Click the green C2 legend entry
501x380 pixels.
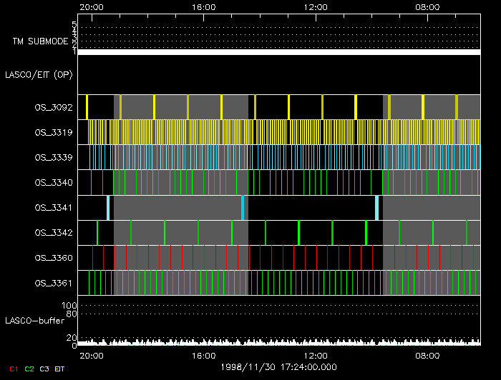tap(29, 369)
